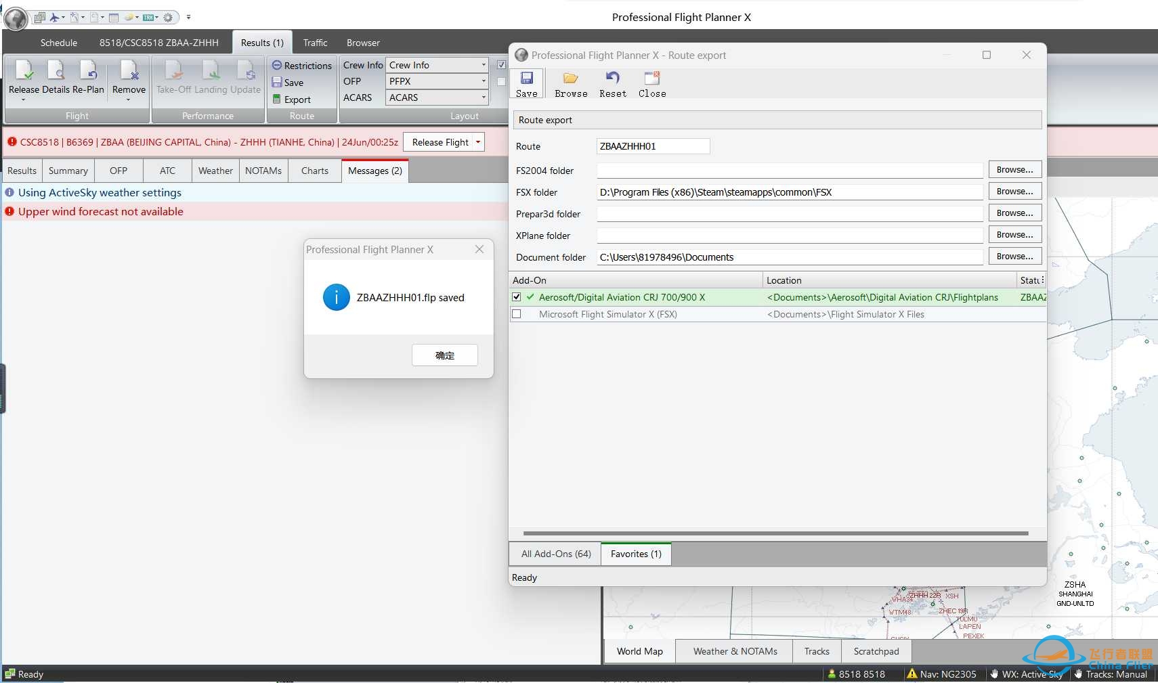Click the table list icon in quick access toolbar
The width and height of the screenshot is (1158, 683).
tap(114, 18)
